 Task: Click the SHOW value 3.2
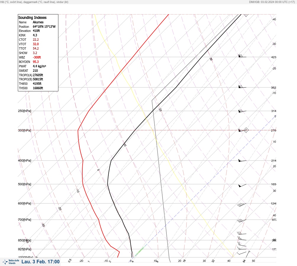(35, 53)
